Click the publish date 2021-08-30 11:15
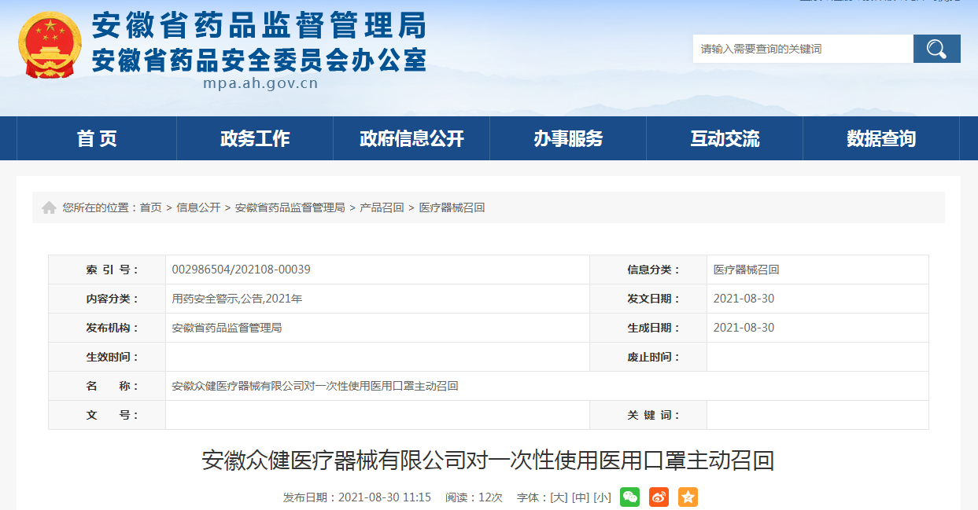 click(x=385, y=497)
